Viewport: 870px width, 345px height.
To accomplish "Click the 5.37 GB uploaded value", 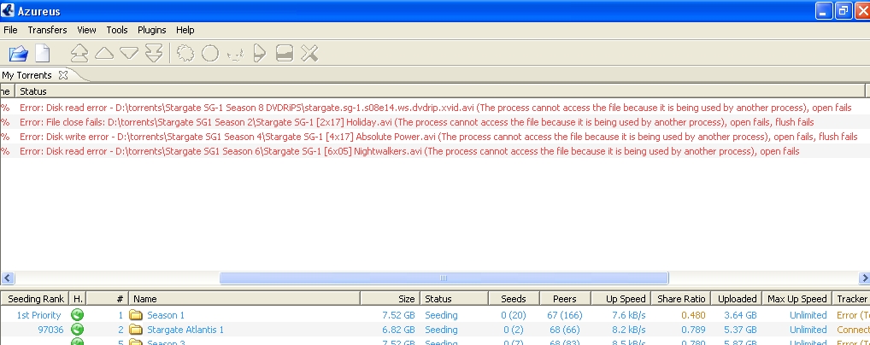I will click(x=741, y=330).
